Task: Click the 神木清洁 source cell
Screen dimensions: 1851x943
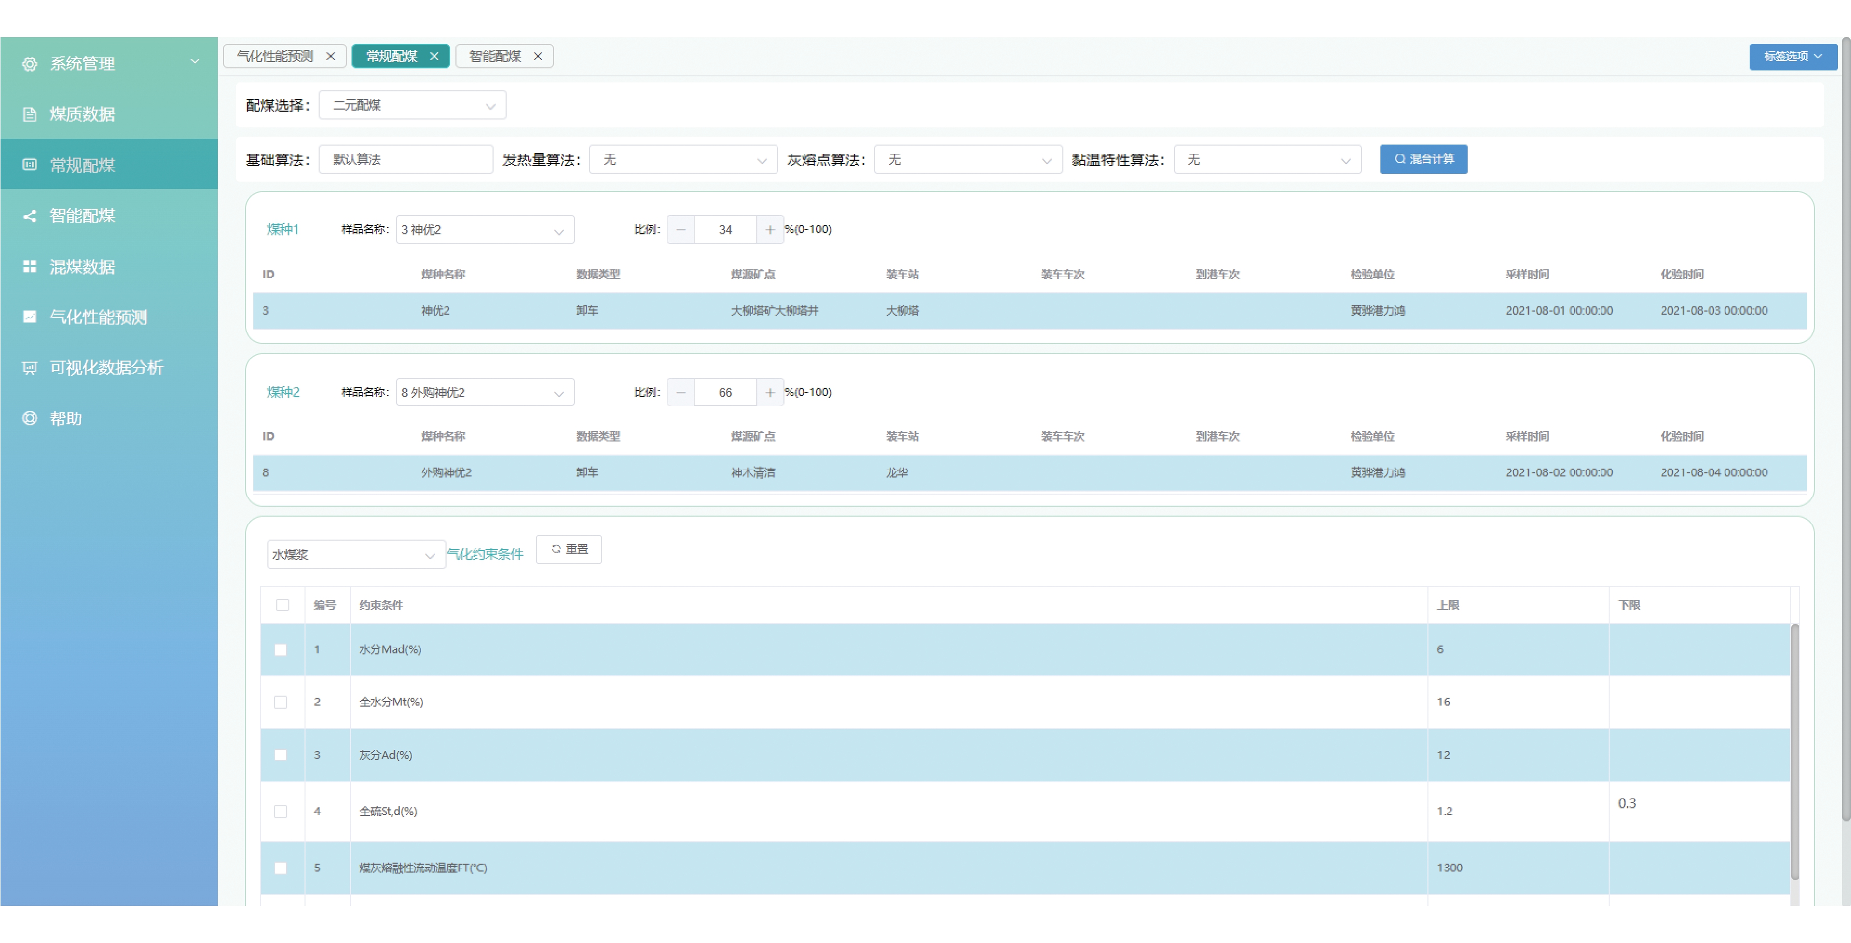Action: click(x=753, y=473)
